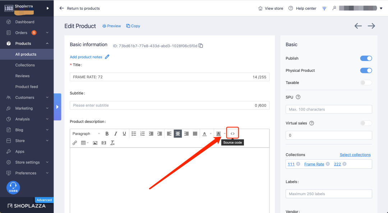Click Add product notes link
The height and width of the screenshot is (213, 388).
(86, 57)
